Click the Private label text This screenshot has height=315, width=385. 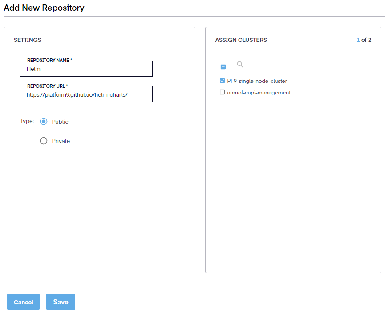coord(61,141)
